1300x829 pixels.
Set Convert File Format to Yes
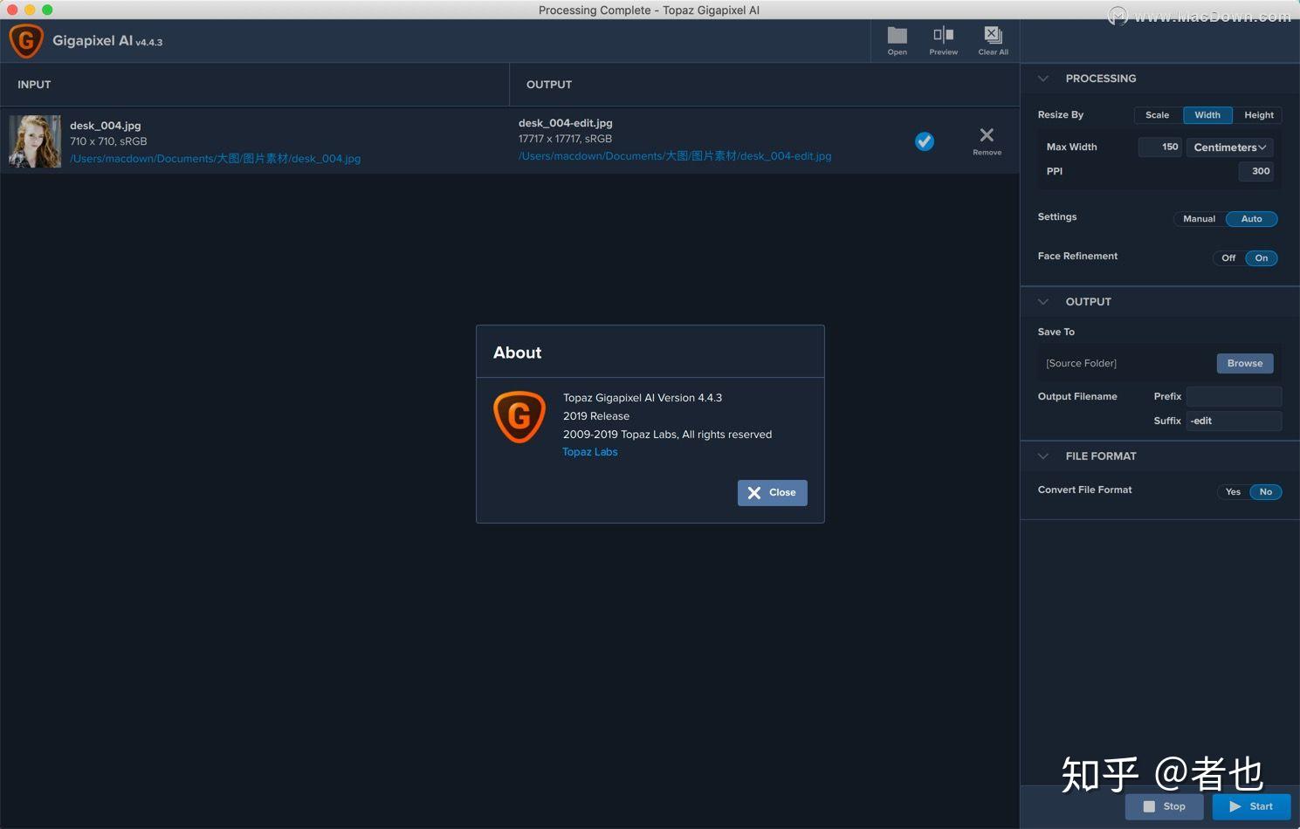pyautogui.click(x=1233, y=492)
